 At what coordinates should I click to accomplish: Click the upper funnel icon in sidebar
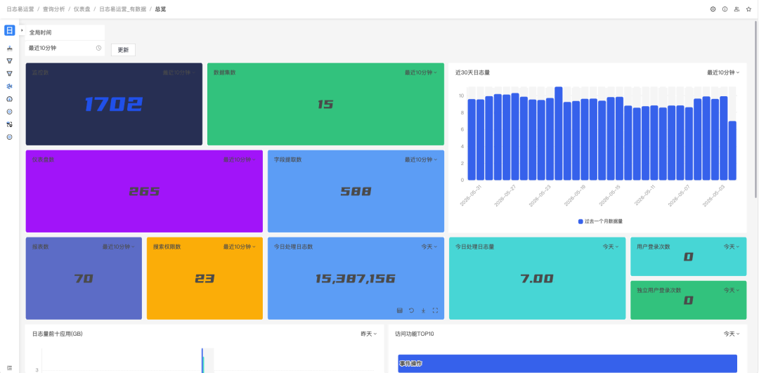[9, 61]
